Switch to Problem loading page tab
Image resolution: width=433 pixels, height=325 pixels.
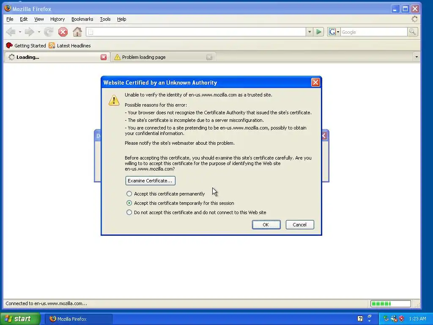click(x=163, y=57)
